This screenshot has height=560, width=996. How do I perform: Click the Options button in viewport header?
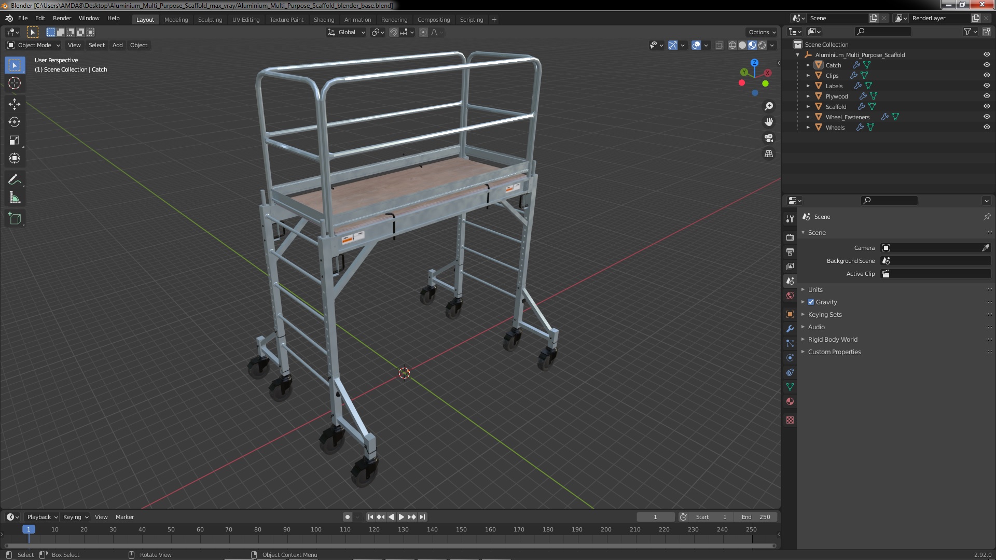coord(762,32)
